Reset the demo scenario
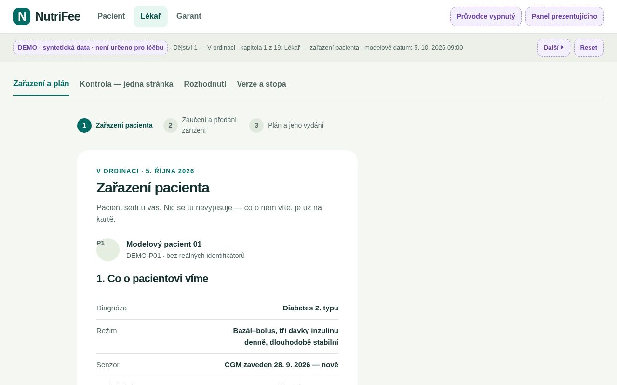 [x=589, y=48]
